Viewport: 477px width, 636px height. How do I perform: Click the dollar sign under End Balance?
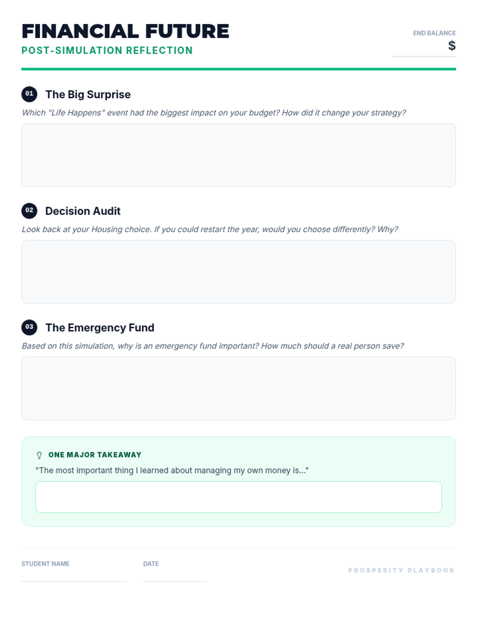(452, 46)
